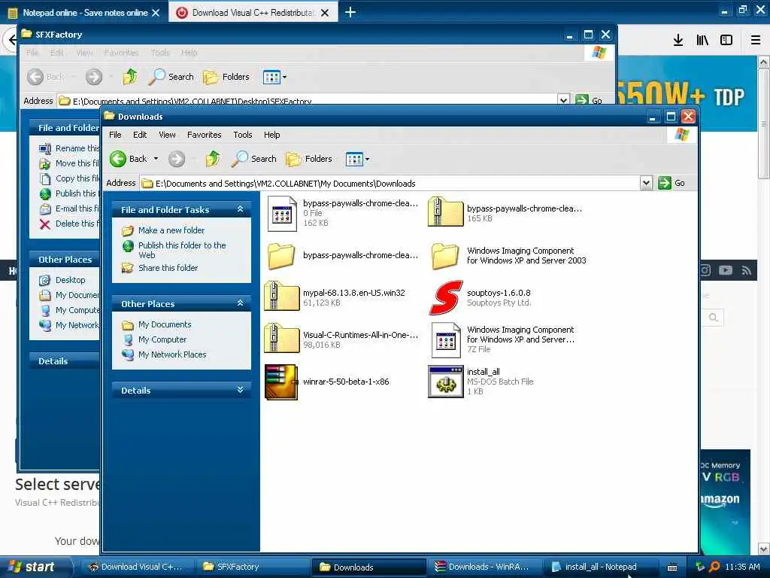Open Help menu in Downloads window
The height and width of the screenshot is (578, 770).
coord(271,135)
